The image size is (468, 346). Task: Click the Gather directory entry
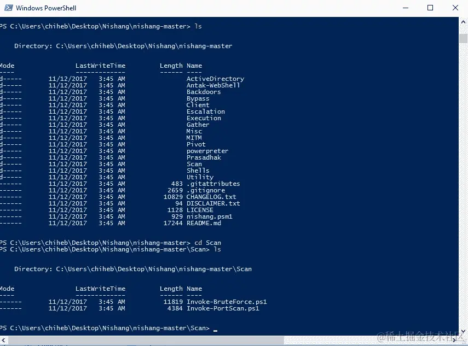(198, 125)
